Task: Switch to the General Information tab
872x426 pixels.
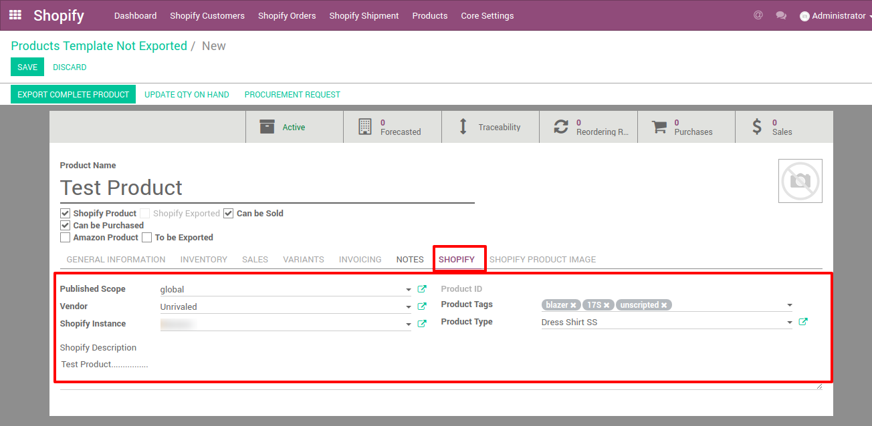Action: pyautogui.click(x=116, y=259)
